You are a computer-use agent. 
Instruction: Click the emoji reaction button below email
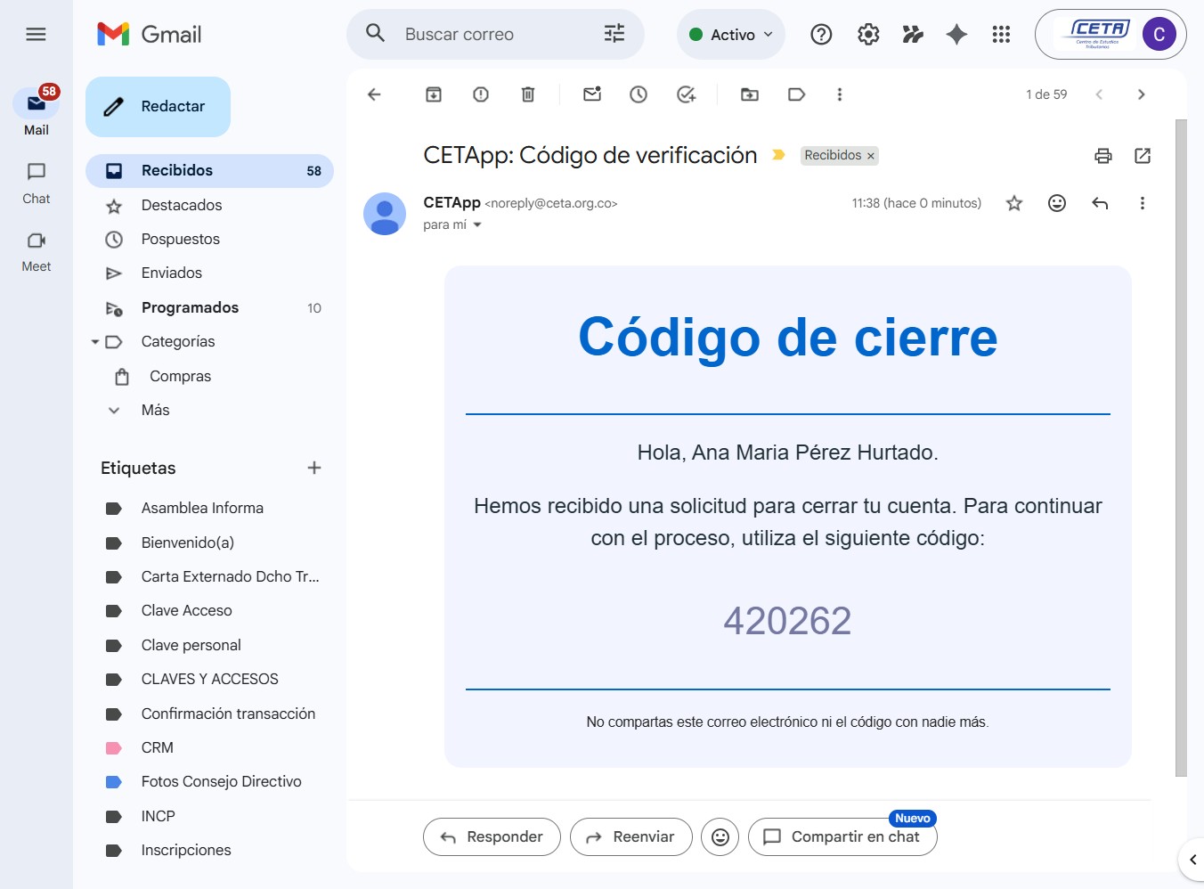720,836
